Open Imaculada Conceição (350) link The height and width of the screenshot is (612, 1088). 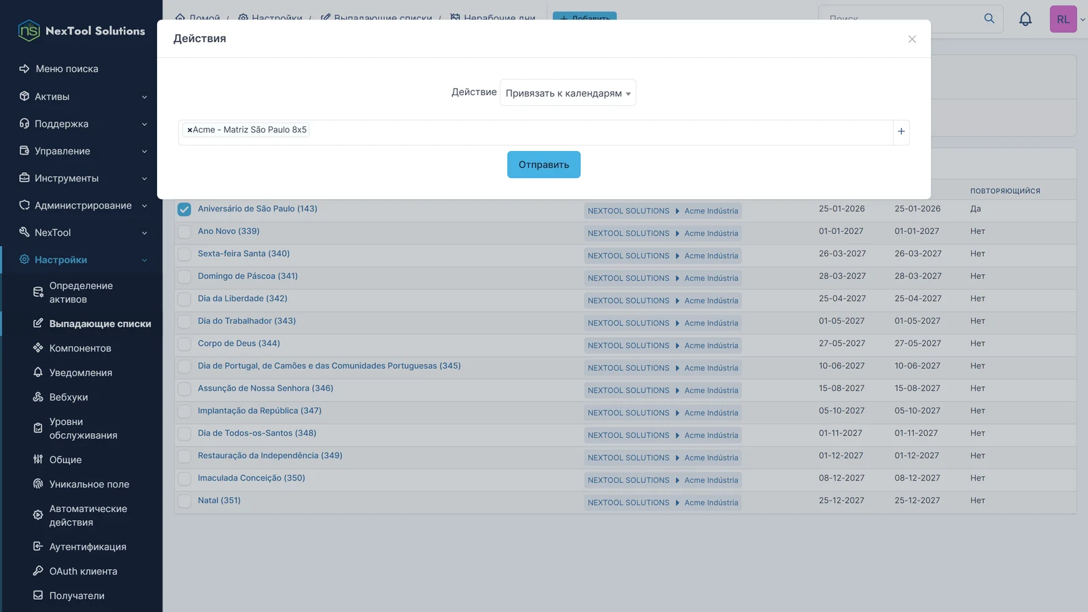tap(252, 478)
